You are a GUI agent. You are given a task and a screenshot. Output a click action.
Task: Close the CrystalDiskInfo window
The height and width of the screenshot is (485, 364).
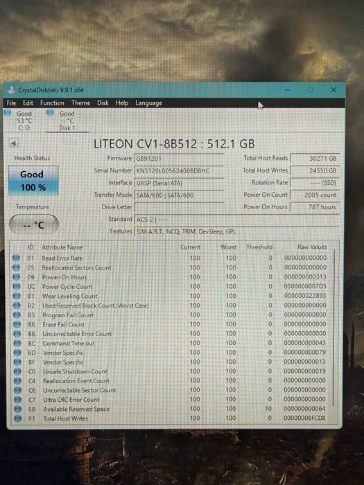pyautogui.click(x=333, y=89)
